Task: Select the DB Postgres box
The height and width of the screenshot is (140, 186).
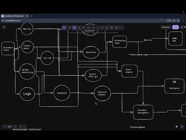Action: point(174,86)
